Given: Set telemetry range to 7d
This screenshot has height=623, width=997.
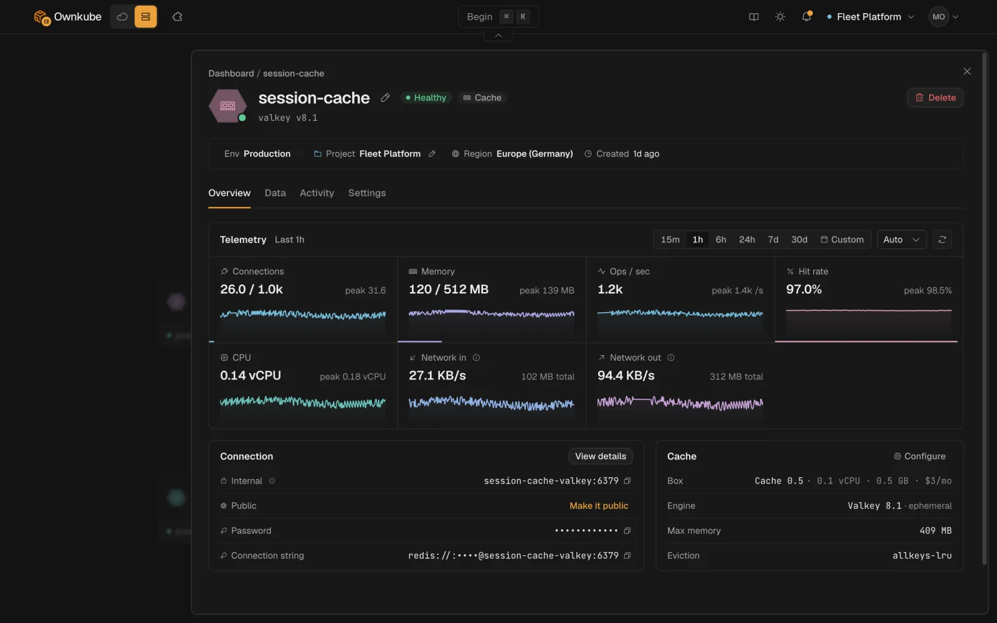Looking at the screenshot, I should (x=773, y=240).
